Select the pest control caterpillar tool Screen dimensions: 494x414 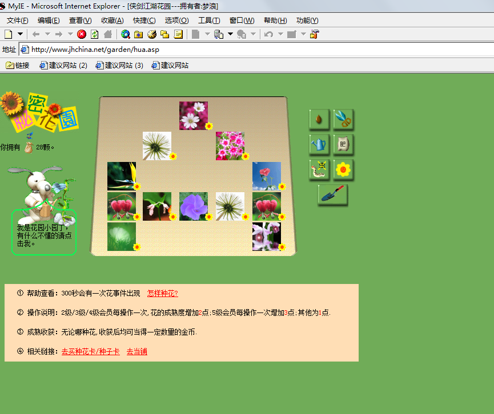click(319, 169)
